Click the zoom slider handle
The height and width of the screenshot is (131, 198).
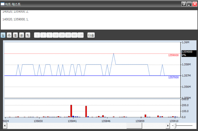(x=175, y=126)
